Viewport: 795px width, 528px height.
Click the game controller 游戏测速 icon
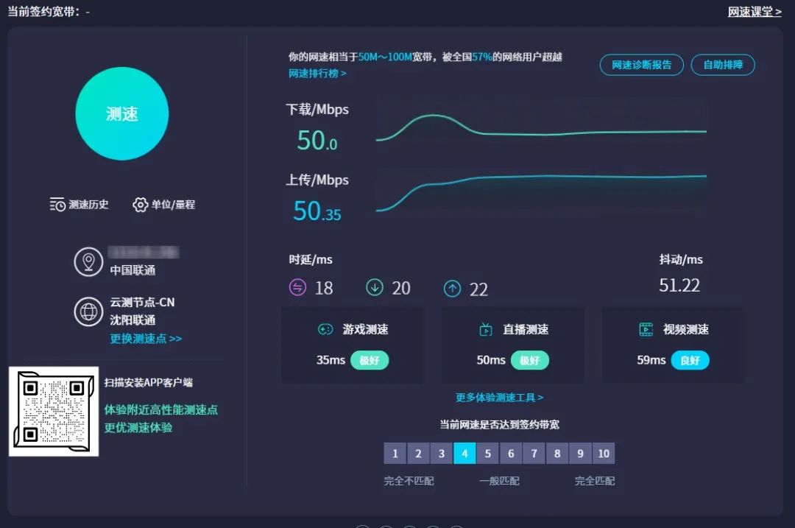(x=325, y=330)
